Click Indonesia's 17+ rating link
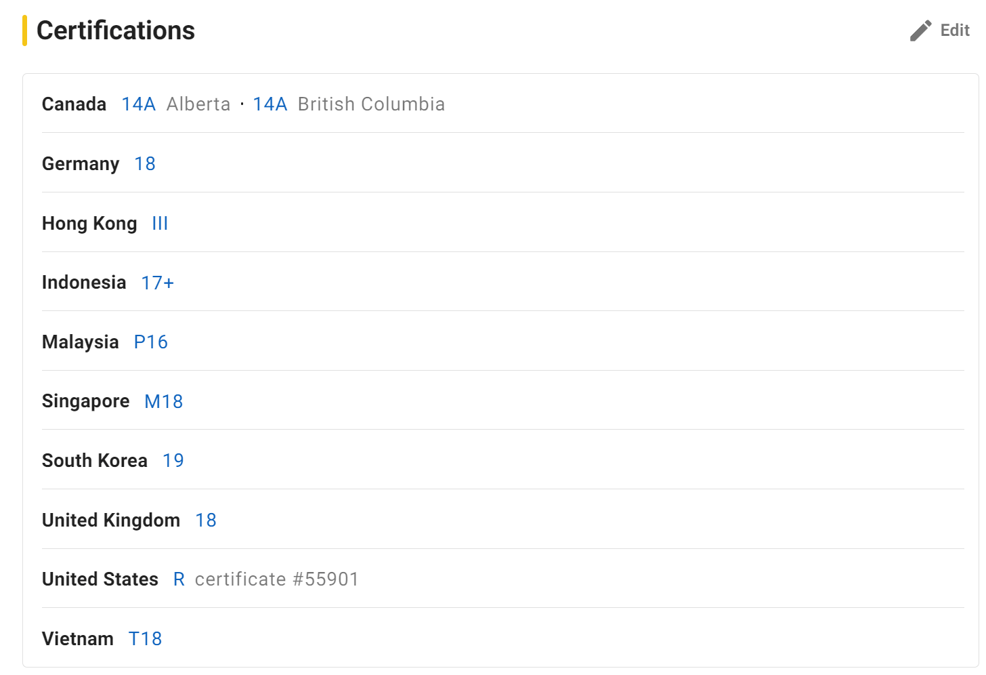The image size is (986, 675). tap(158, 283)
